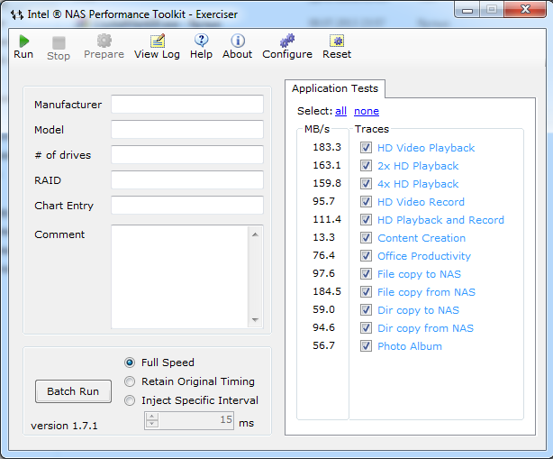Viewport: 553px width, 459px height.
Task: Toggle the Dir copy from NAS checkbox
Action: pyautogui.click(x=366, y=327)
